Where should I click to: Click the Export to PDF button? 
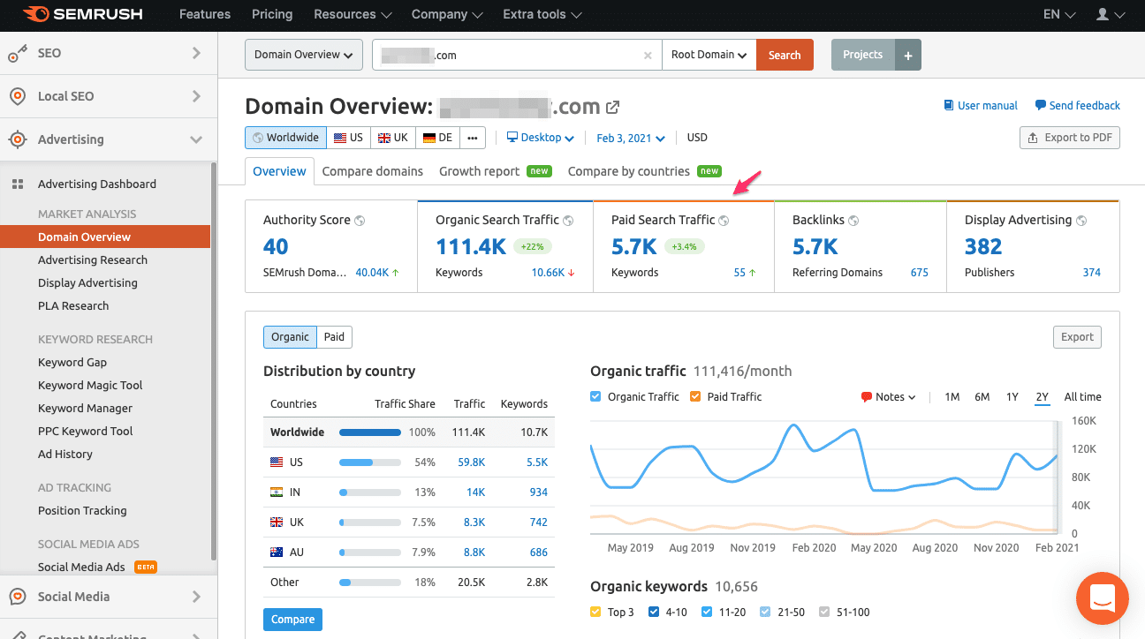coord(1070,138)
